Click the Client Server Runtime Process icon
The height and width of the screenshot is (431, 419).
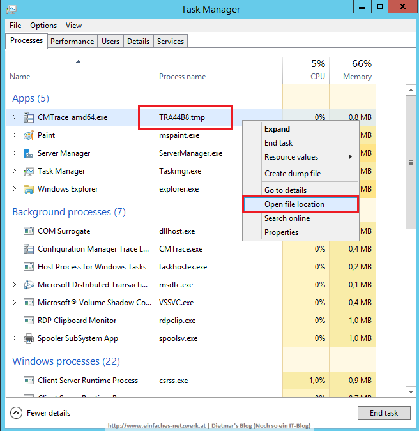click(29, 381)
